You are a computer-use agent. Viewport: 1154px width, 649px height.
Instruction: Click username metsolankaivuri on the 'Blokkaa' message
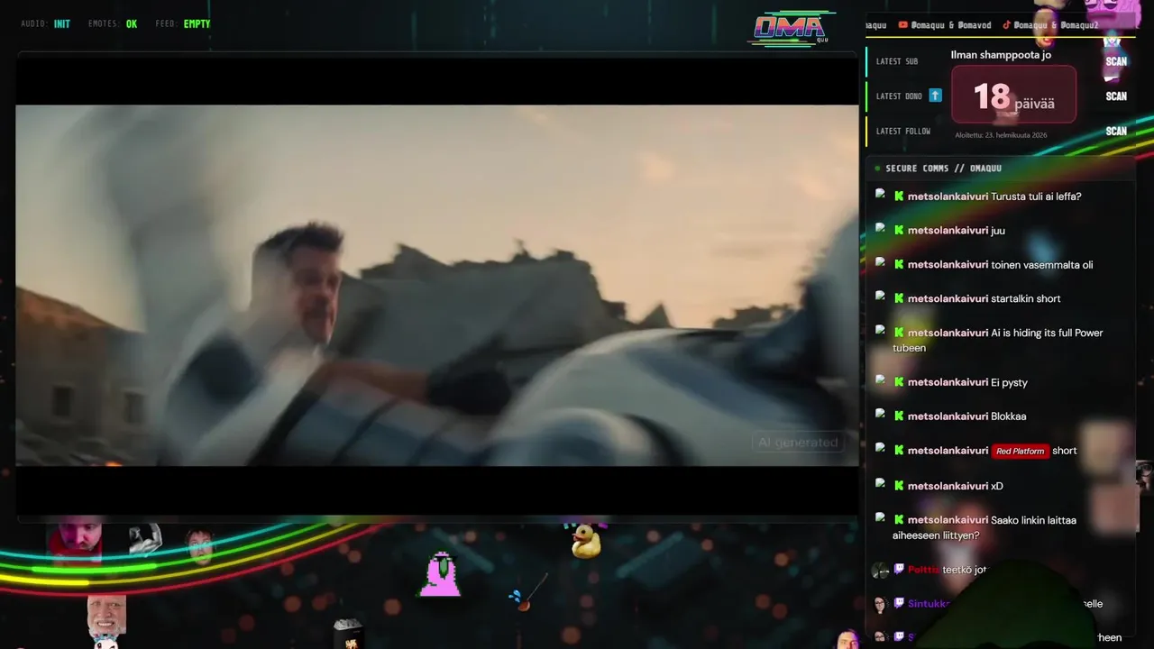click(948, 416)
